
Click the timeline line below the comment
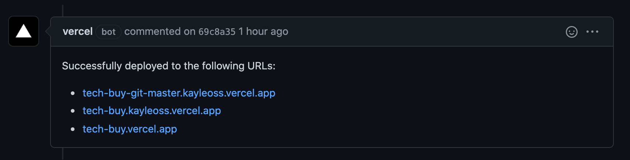[x=63, y=154]
